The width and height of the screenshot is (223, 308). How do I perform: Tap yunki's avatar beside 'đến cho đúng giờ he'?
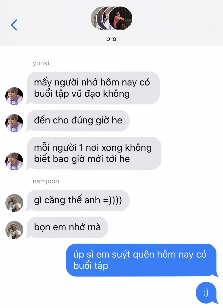pos(14,123)
